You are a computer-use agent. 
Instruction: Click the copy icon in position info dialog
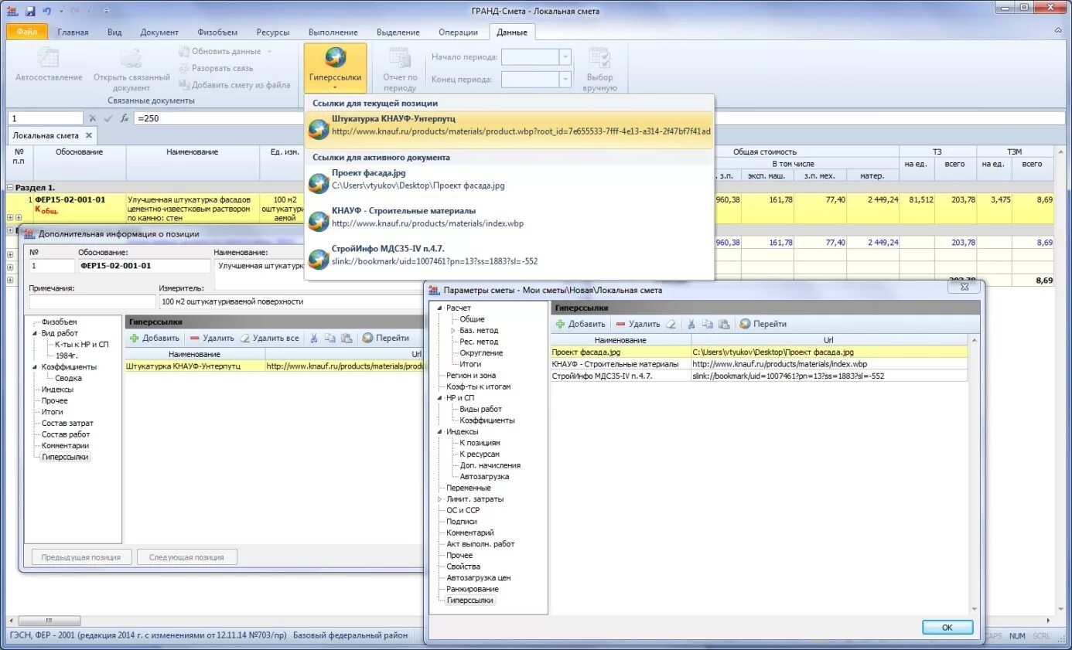click(330, 338)
